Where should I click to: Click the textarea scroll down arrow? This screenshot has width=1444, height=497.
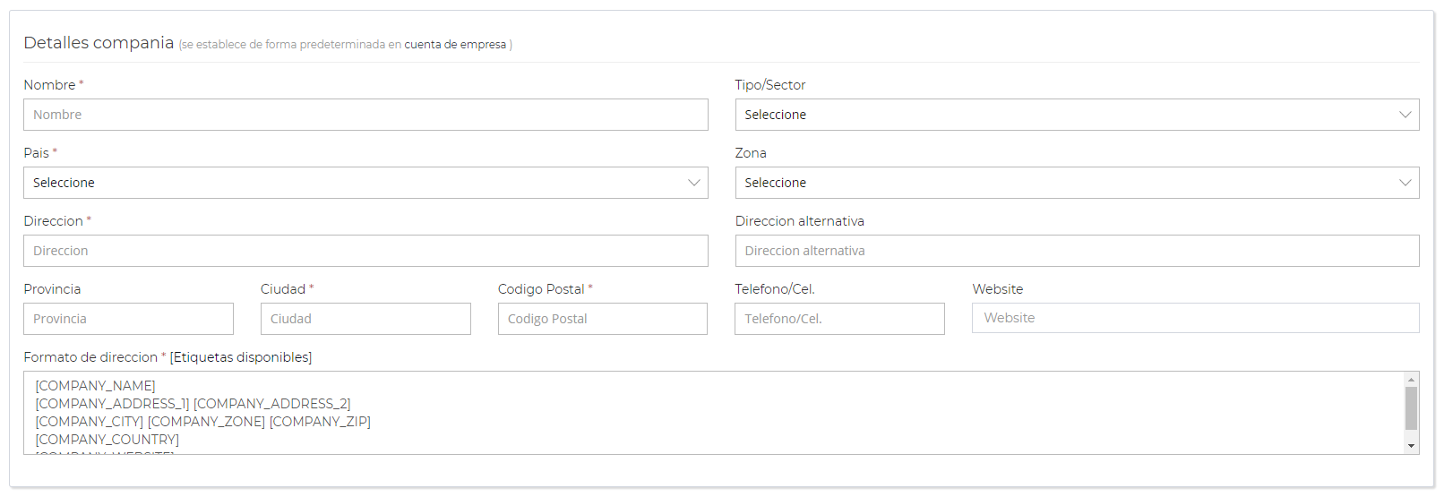pos(1412,446)
